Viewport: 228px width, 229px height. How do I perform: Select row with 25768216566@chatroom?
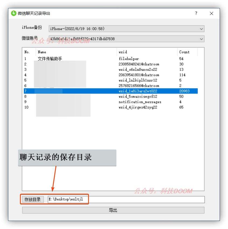click(x=111, y=86)
